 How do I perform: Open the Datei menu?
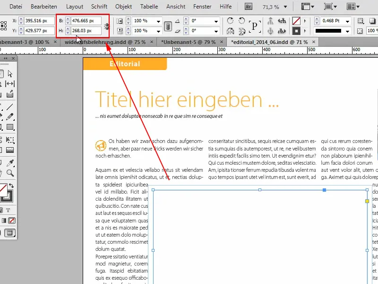click(x=16, y=7)
